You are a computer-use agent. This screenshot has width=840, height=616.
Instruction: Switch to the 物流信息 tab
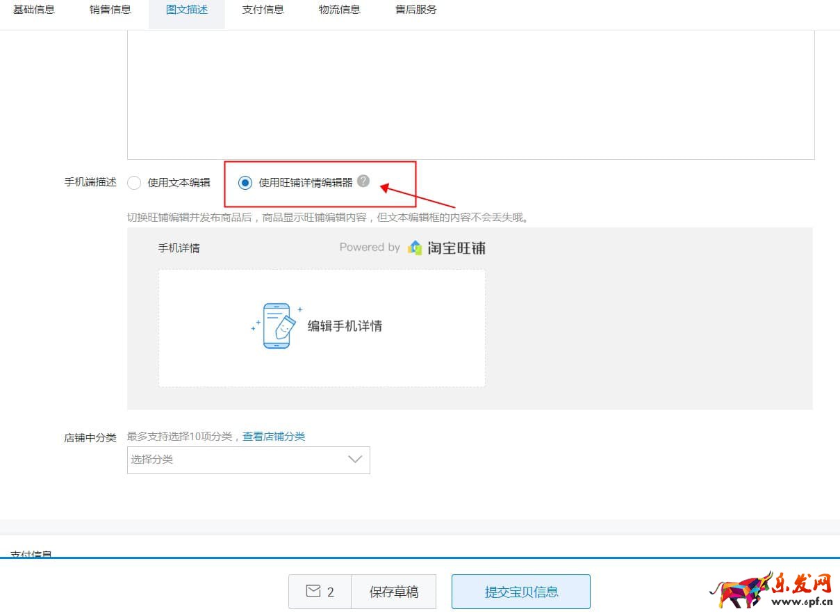(x=340, y=10)
